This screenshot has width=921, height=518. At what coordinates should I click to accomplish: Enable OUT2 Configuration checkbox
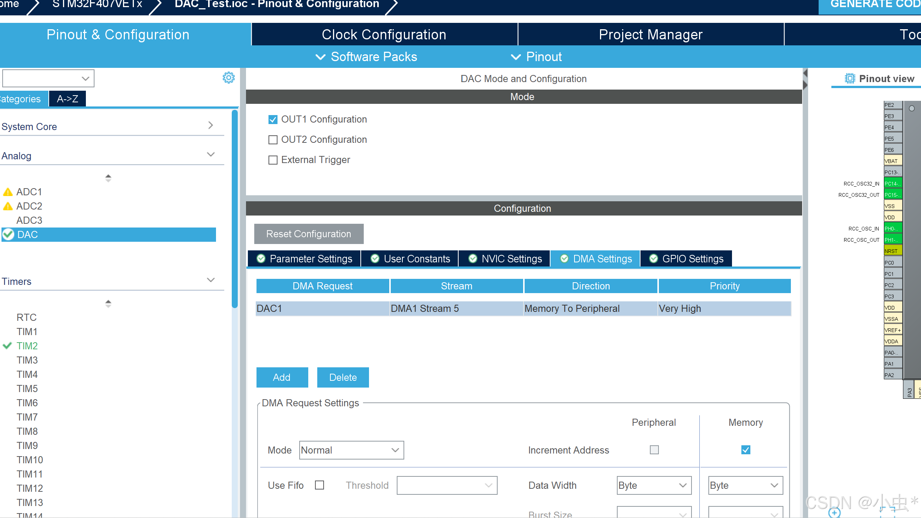coord(273,140)
